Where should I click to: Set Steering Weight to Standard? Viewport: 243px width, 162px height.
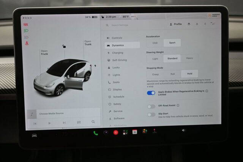[x=172, y=58]
